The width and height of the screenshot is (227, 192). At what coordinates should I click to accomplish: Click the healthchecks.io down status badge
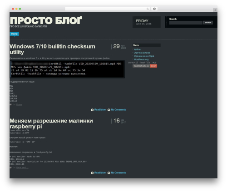coord(145,66)
